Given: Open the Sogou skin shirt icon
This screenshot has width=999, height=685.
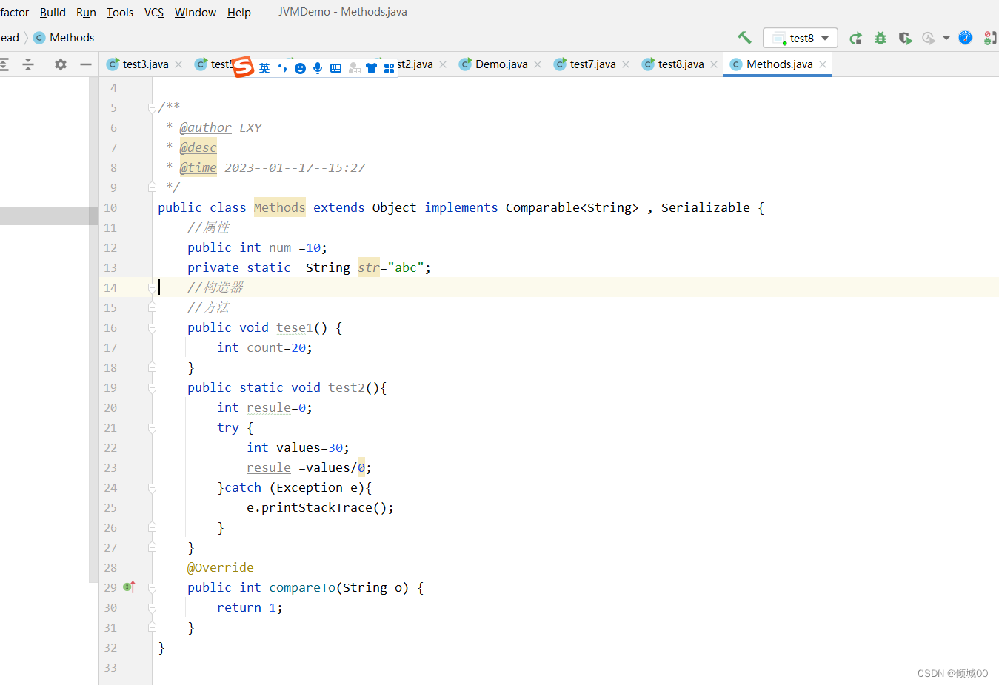Looking at the screenshot, I should [371, 68].
